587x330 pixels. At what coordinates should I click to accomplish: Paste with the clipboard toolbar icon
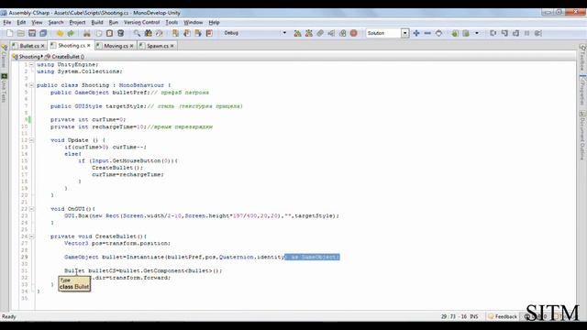(x=110, y=33)
